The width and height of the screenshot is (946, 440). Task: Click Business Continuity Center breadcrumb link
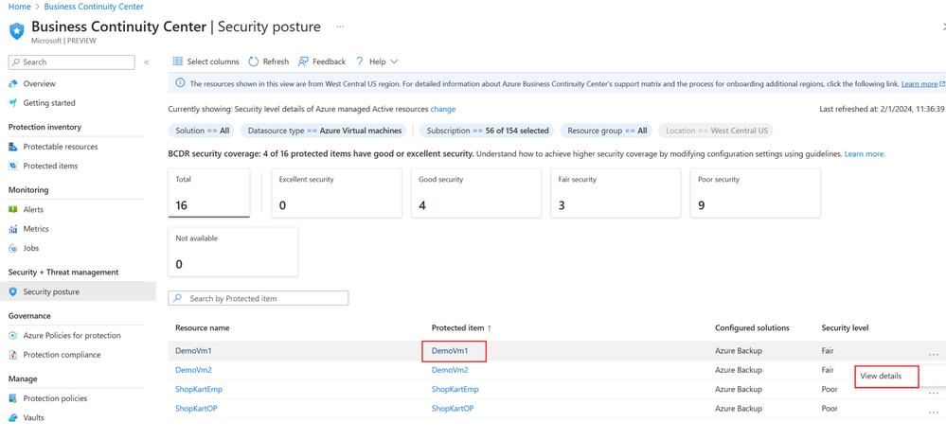[x=94, y=6]
